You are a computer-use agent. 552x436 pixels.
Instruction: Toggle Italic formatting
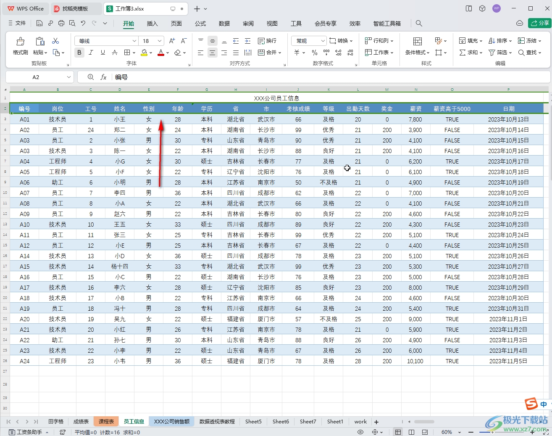tap(91, 53)
